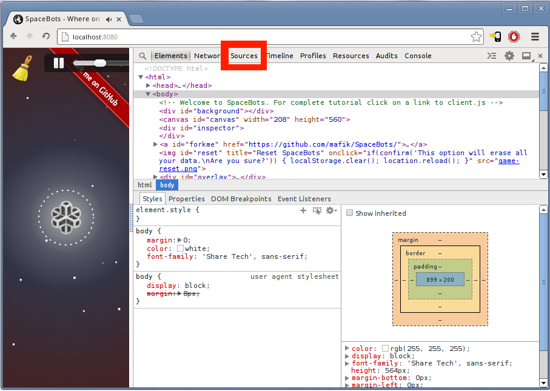Open the DevTools settings gear

(x=509, y=56)
